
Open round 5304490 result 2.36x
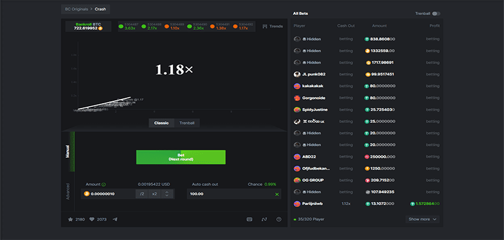coord(197,26)
